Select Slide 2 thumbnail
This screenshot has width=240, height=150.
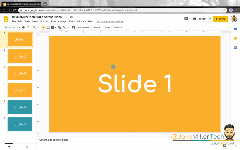20,56
